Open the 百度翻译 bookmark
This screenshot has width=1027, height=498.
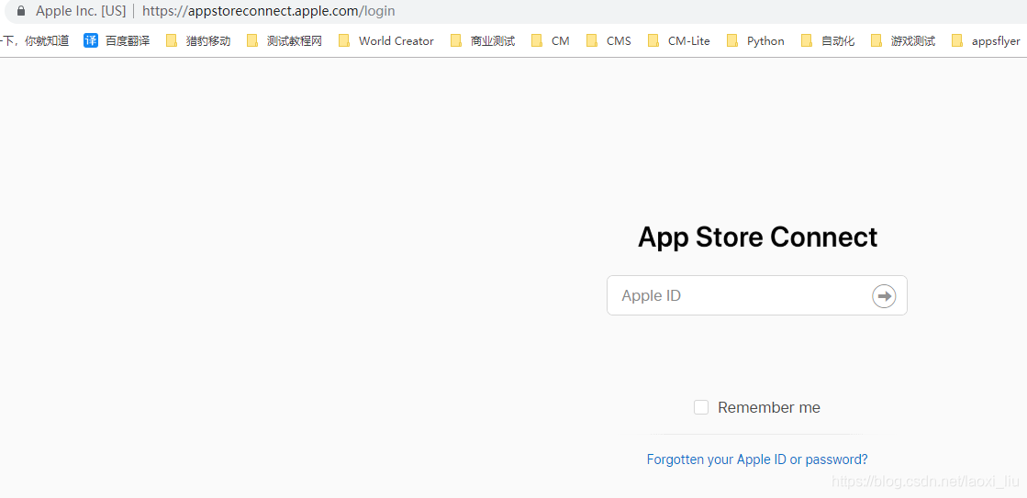[x=117, y=40]
